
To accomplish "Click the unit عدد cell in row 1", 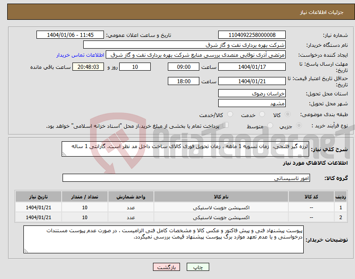I will click(x=131, y=207).
